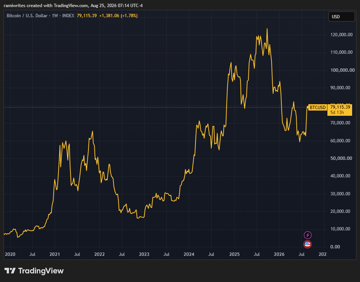Image resolution: width=360 pixels, height=282 pixels.
Task: Click the last price dot on the line
Action: pyautogui.click(x=308, y=107)
